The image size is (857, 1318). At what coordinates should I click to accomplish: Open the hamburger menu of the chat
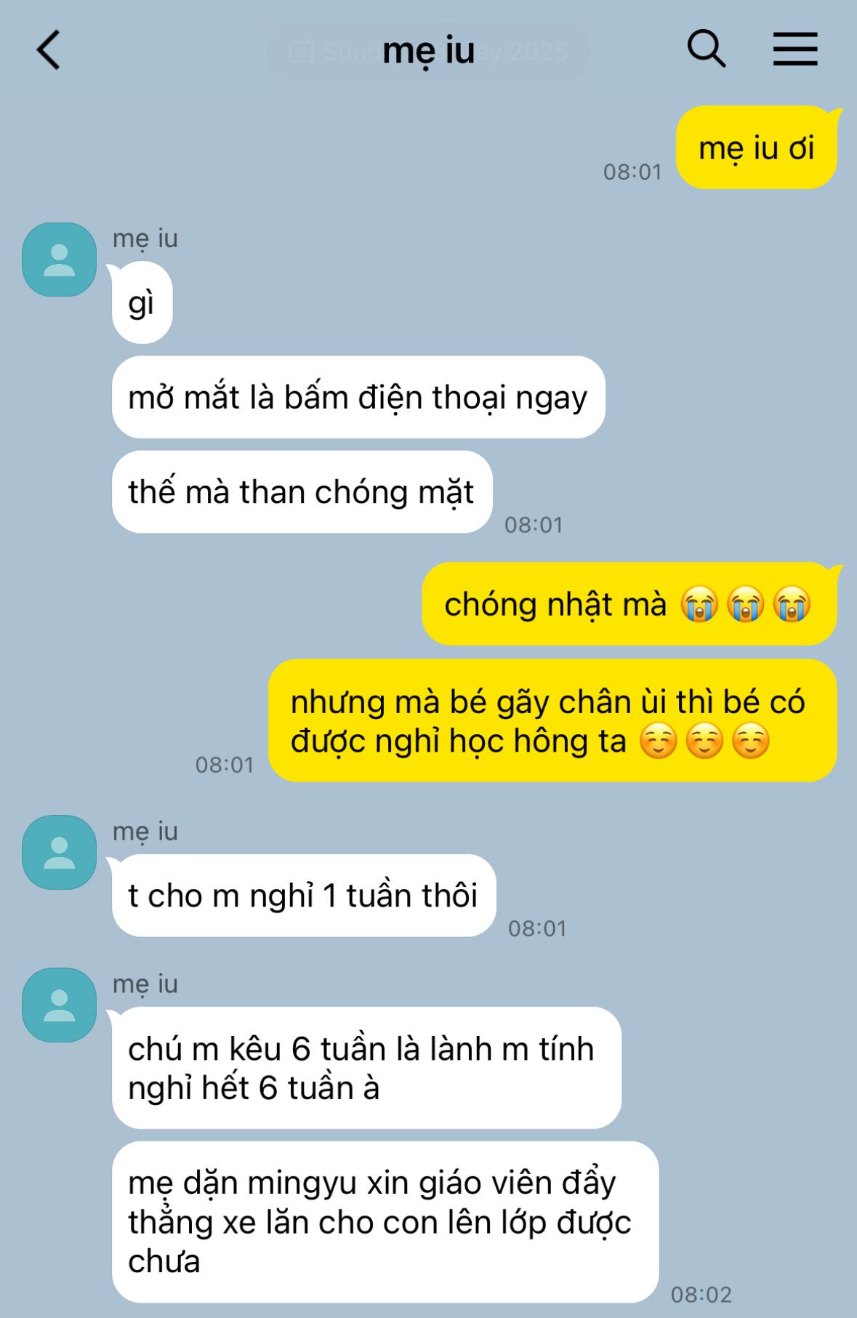[x=794, y=49]
